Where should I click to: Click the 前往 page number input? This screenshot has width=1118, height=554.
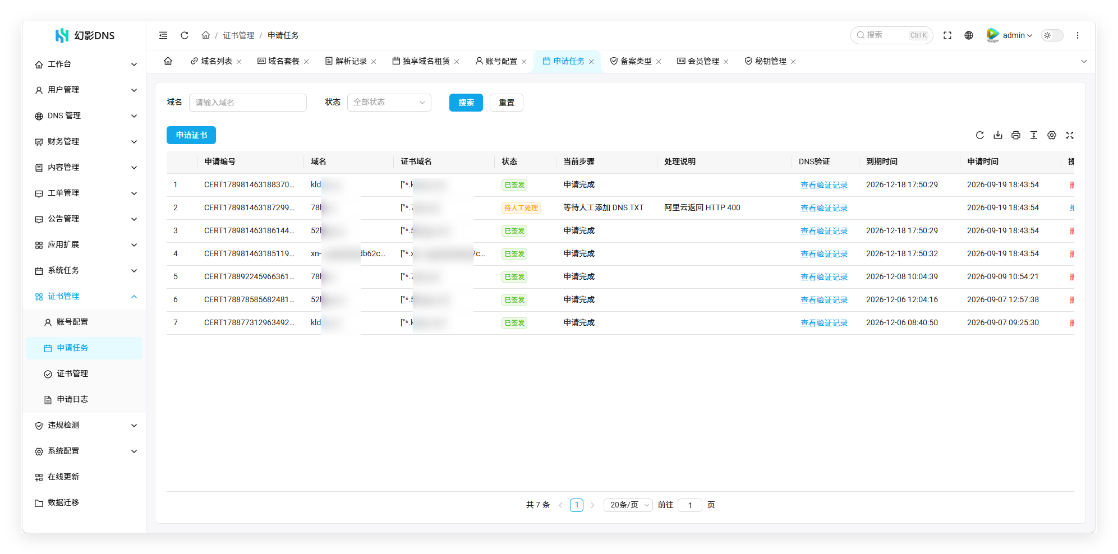(x=690, y=505)
